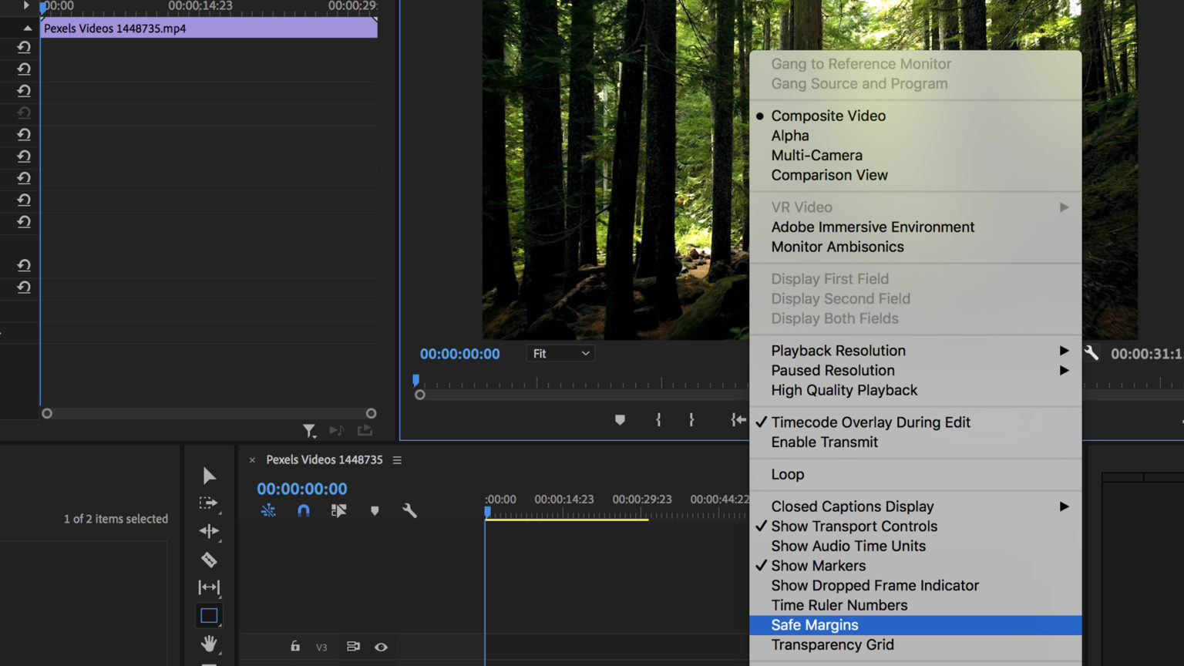The width and height of the screenshot is (1184, 666).
Task: Add a marker using the timeline marker icon
Action: [375, 510]
